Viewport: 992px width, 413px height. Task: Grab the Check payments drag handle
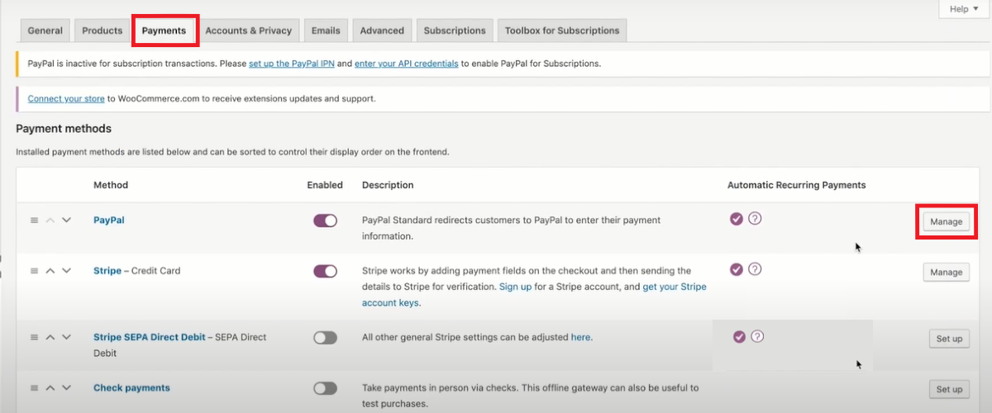(x=35, y=387)
